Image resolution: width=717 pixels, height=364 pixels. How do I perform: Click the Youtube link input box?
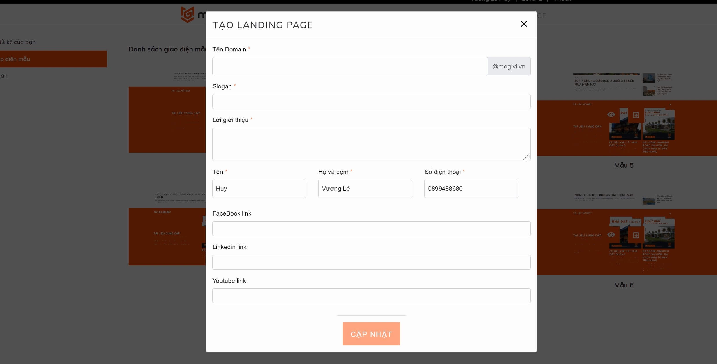point(371,296)
